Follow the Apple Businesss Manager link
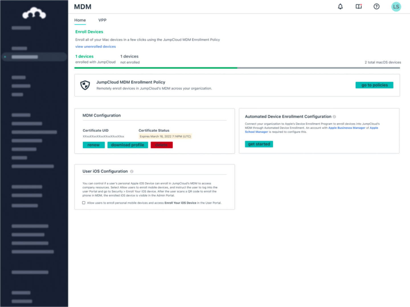 click(x=347, y=128)
